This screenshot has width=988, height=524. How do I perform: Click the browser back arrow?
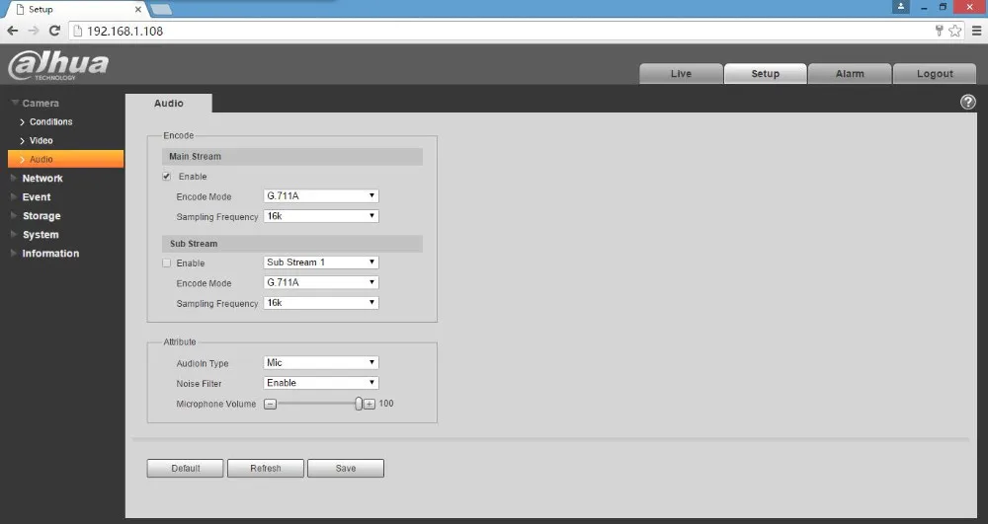(x=13, y=31)
